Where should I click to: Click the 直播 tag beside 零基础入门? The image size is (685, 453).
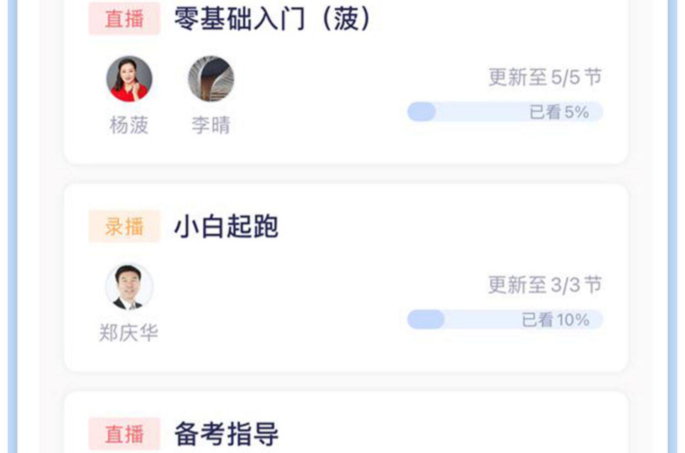[x=124, y=19]
